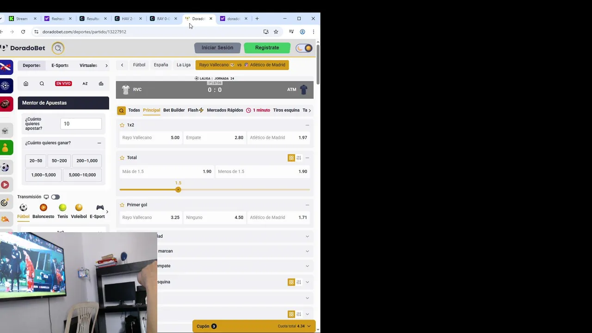The height and width of the screenshot is (333, 592).
Task: Open the target sidebar icon
Action: [5, 203]
